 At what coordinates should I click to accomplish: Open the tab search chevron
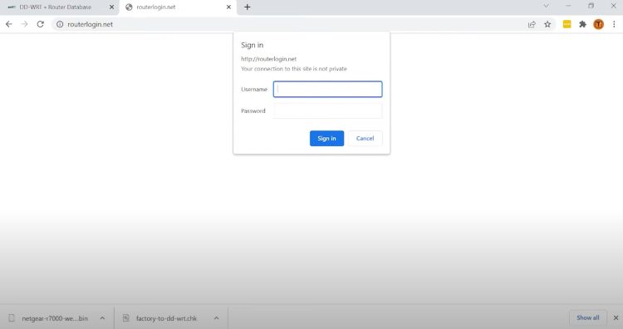(x=546, y=6)
